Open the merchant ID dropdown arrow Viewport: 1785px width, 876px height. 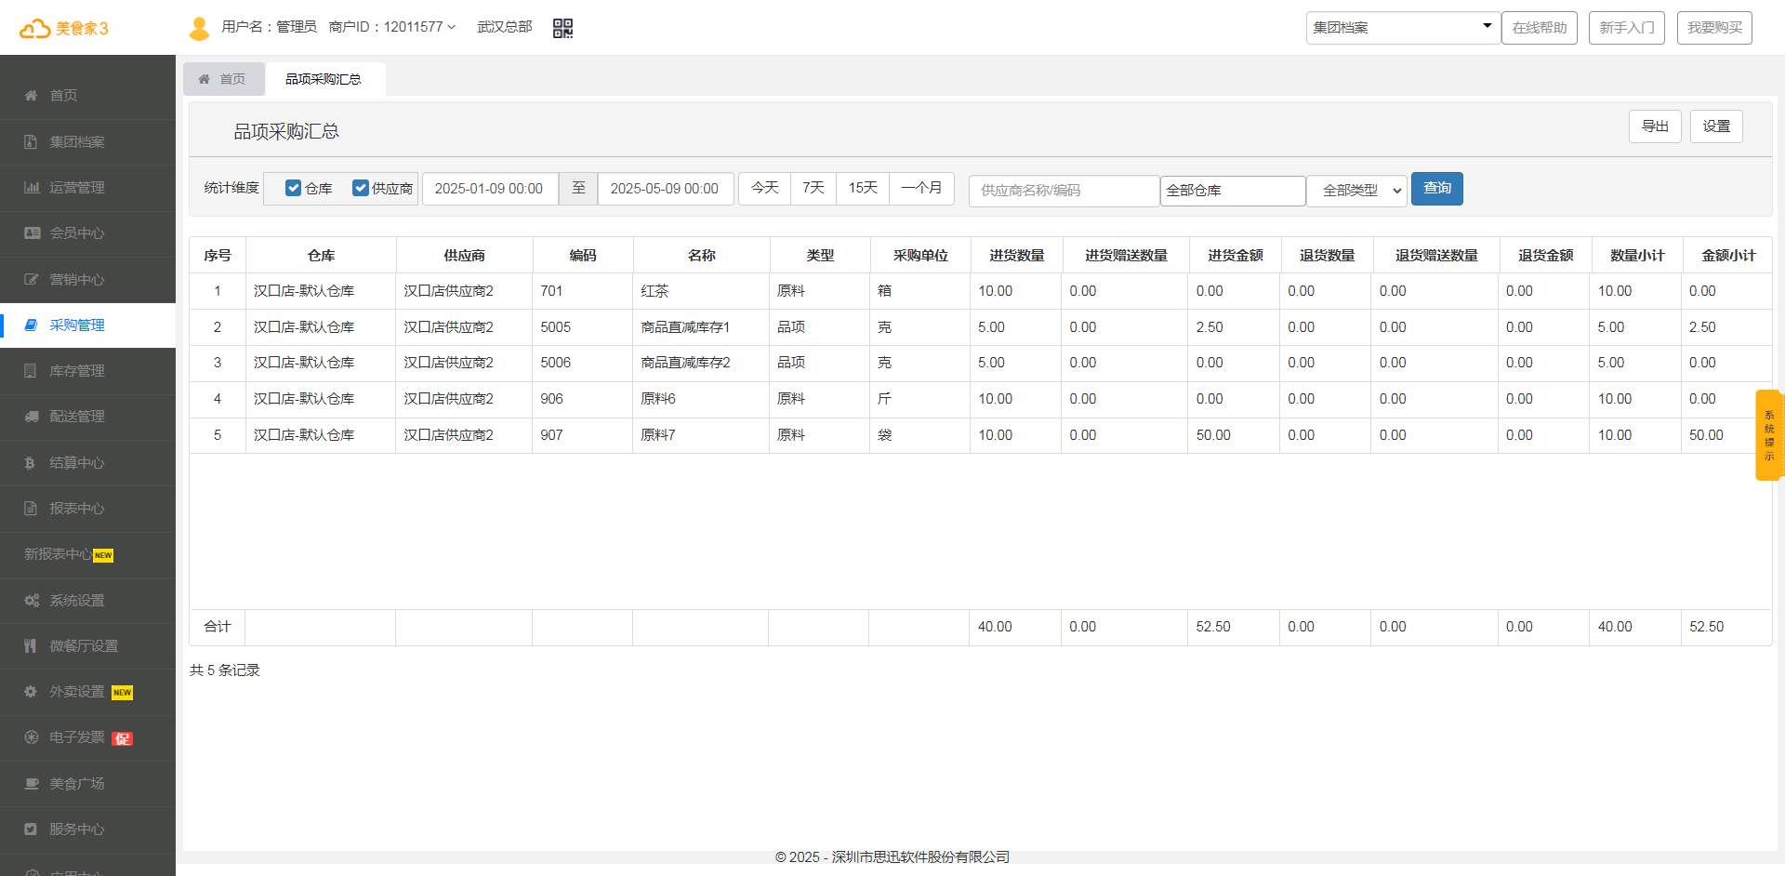tap(452, 28)
